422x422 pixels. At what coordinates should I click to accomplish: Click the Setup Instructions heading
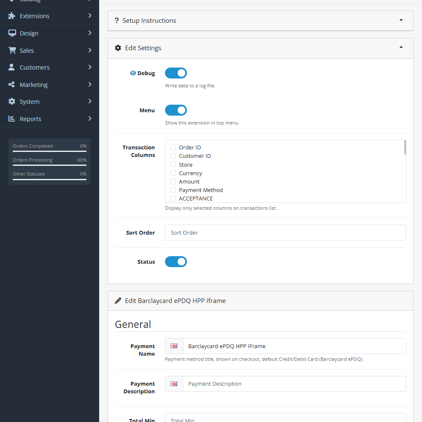149,20
